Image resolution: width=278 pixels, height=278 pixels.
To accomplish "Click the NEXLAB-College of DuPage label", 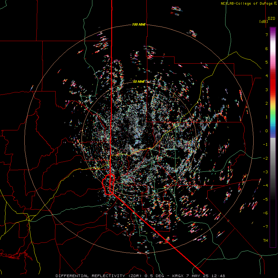I will pos(248,3).
